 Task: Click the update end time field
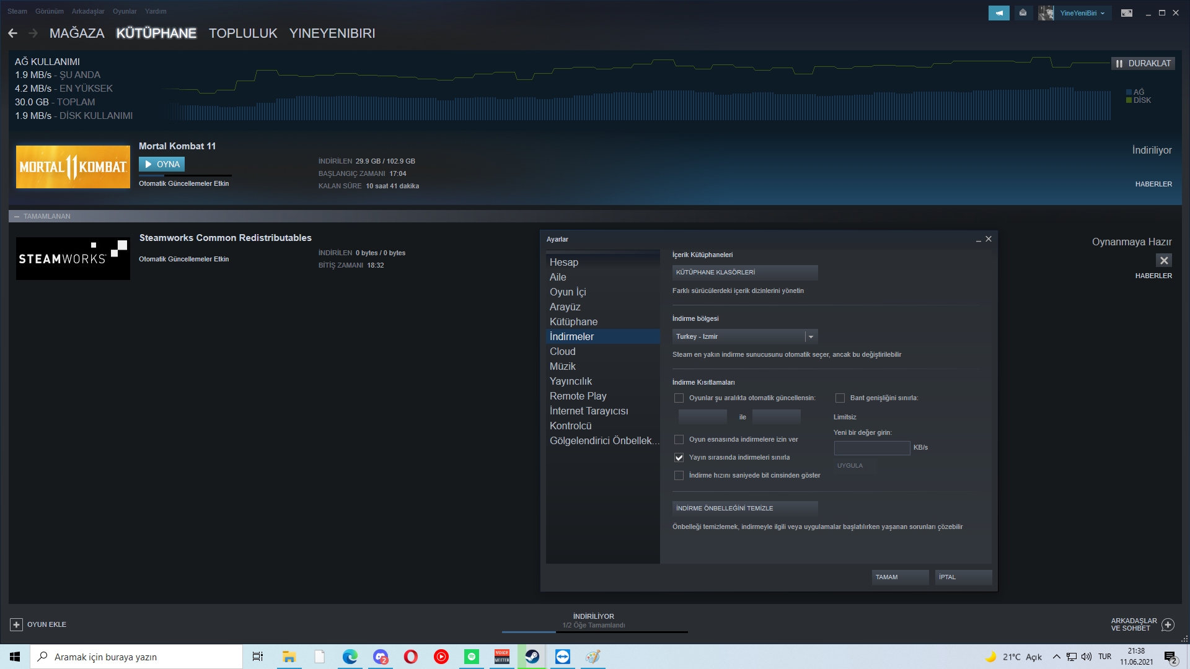click(776, 417)
